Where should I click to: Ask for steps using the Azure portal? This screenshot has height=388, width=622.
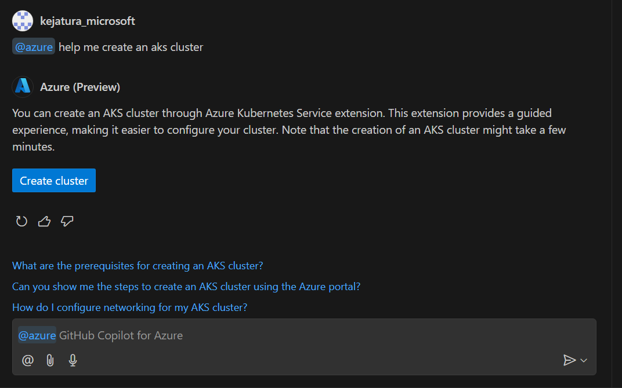tap(186, 287)
